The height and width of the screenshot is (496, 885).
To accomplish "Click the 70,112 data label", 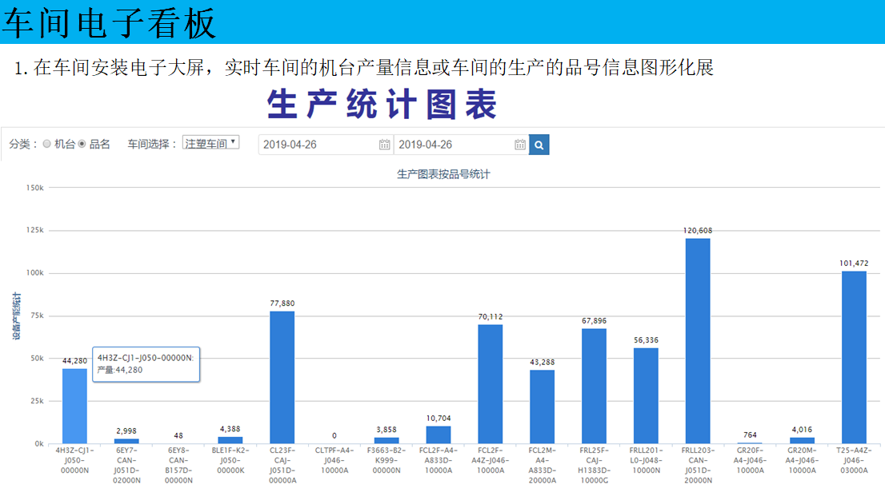I will [490, 317].
